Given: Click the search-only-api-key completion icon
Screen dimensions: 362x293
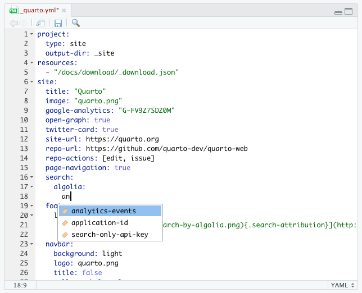Looking at the screenshot, I should [65, 234].
